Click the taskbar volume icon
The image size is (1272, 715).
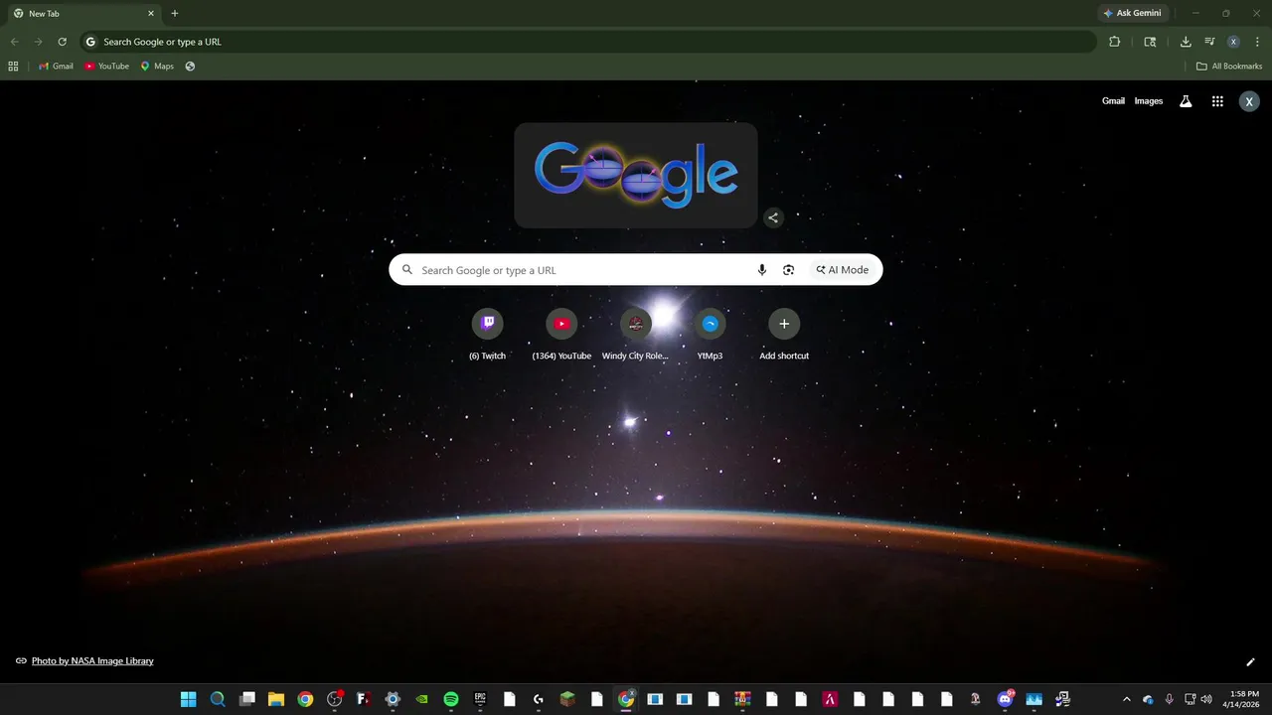tap(1206, 699)
